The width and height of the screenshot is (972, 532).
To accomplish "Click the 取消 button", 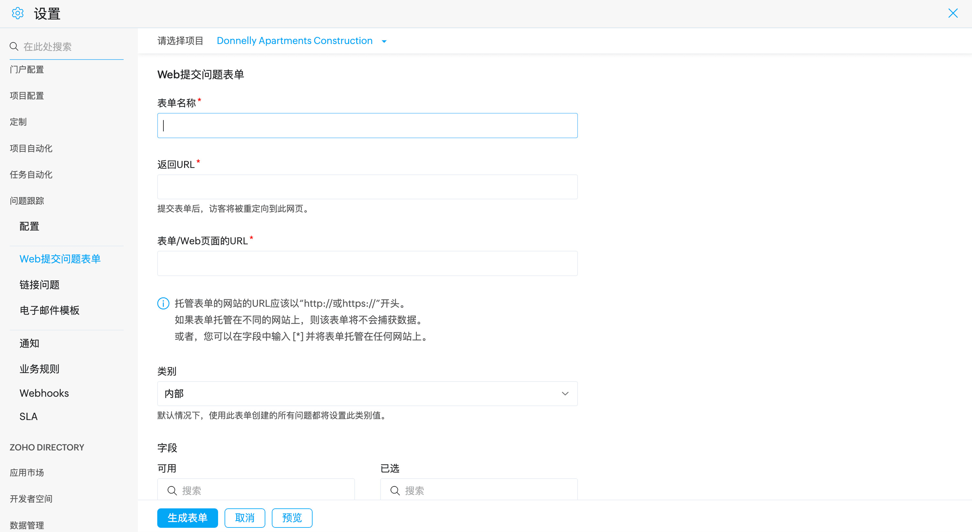I will (x=245, y=518).
